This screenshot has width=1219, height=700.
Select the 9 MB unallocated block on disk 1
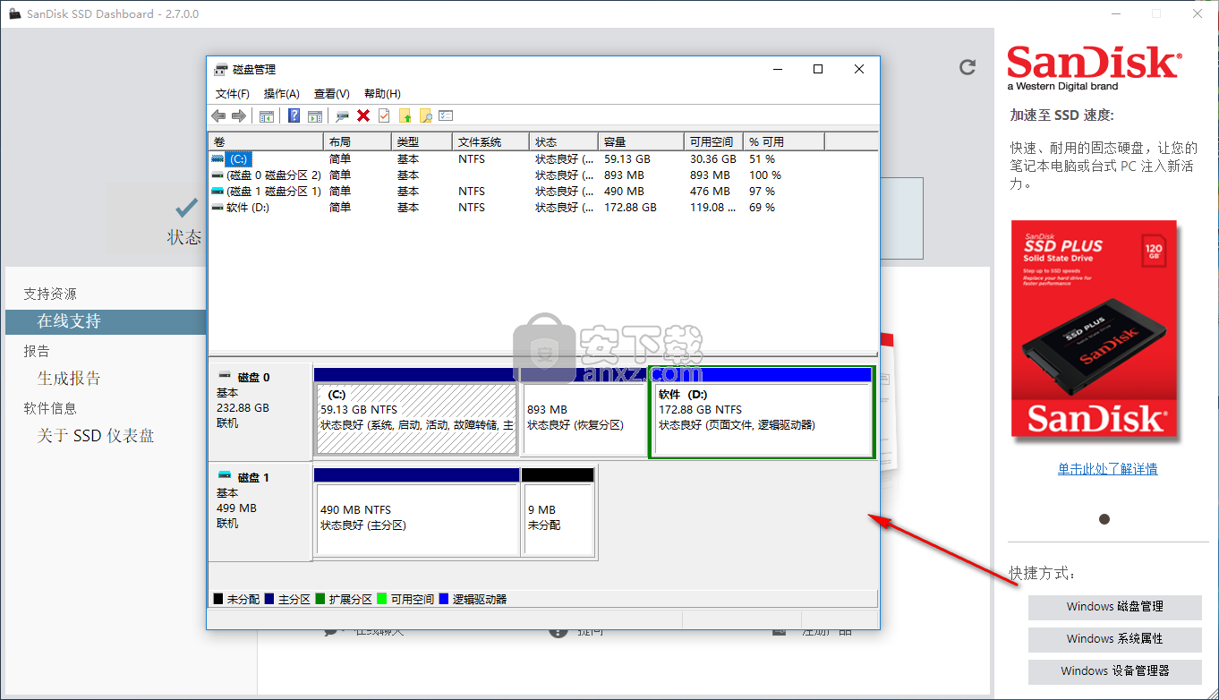tap(558, 519)
